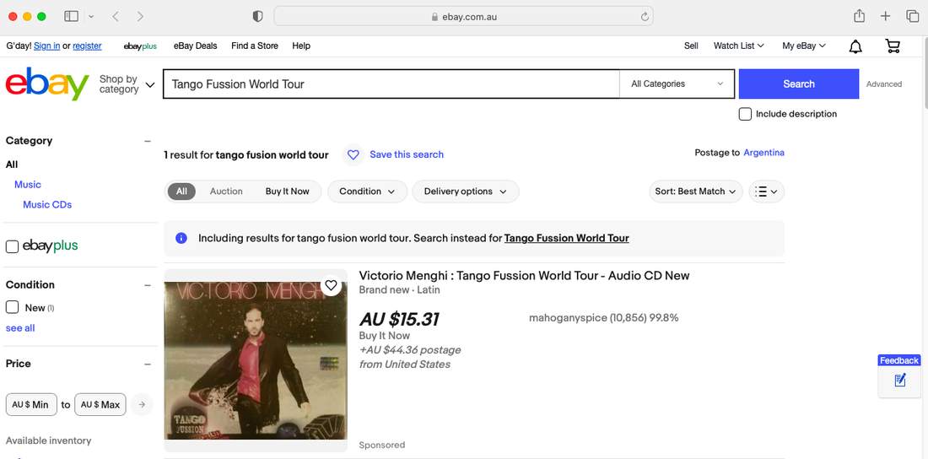Click the register link
This screenshot has width=928, height=459.
pyautogui.click(x=87, y=46)
